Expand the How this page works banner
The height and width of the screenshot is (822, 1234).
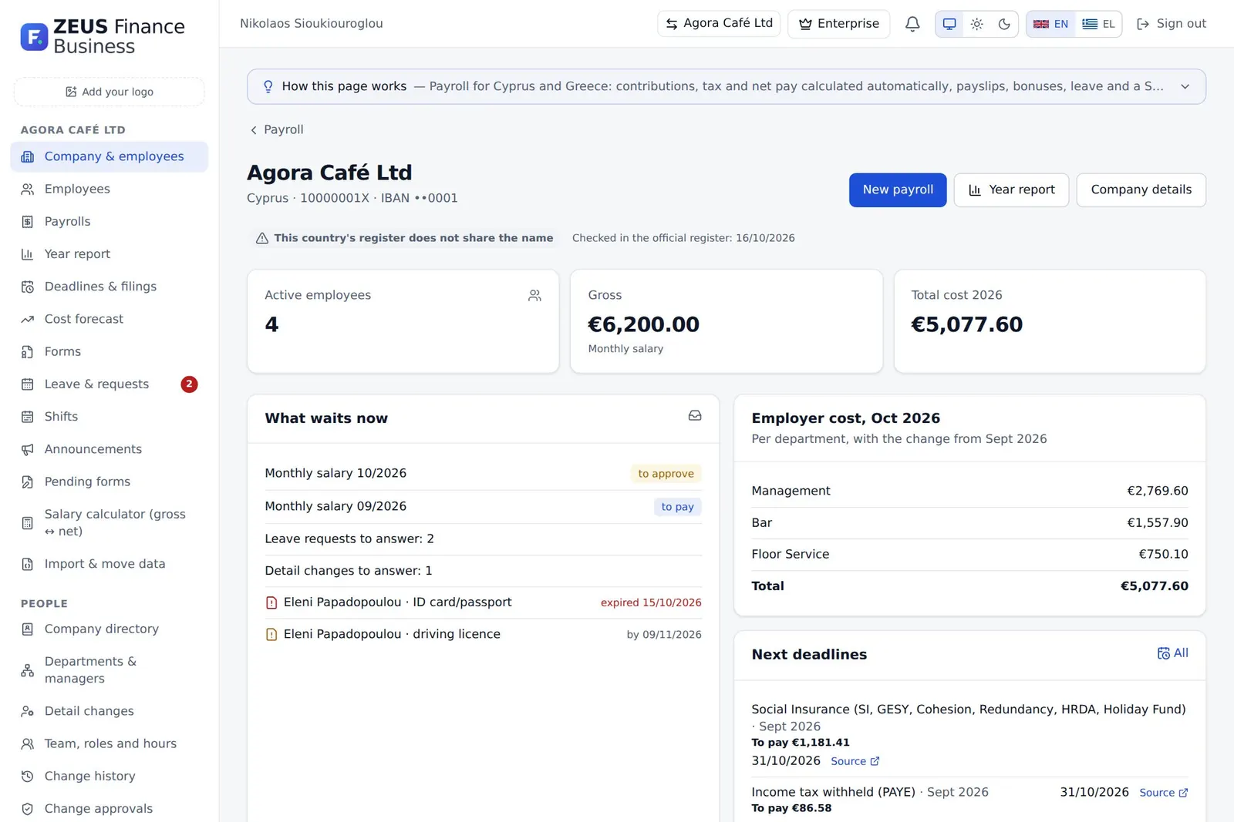727,86
